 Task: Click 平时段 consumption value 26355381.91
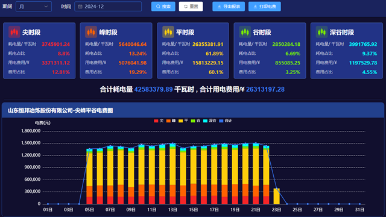207,44
